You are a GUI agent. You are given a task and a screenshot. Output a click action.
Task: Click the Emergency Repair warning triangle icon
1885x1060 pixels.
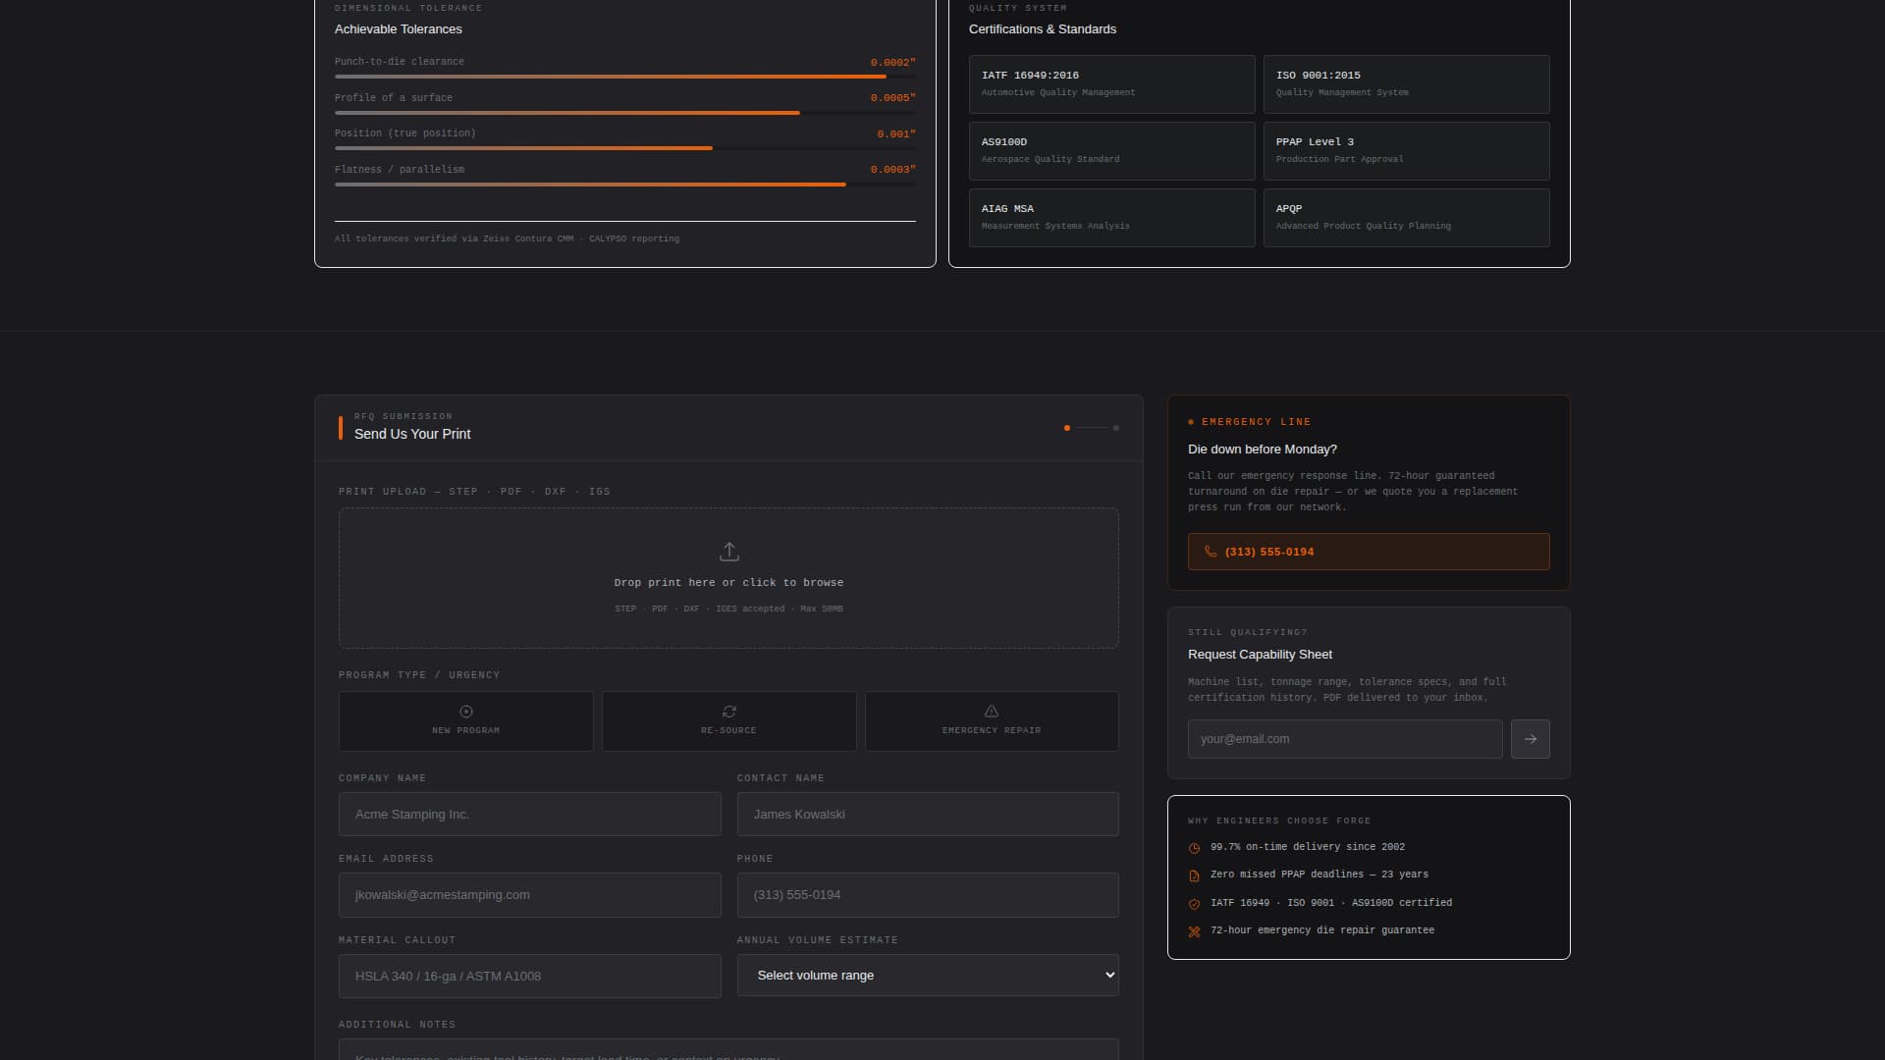(x=991, y=712)
